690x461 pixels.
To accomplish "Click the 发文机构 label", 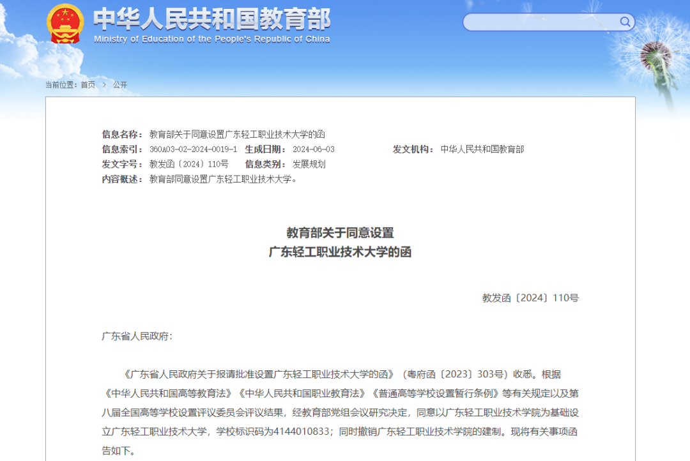I will [x=413, y=149].
